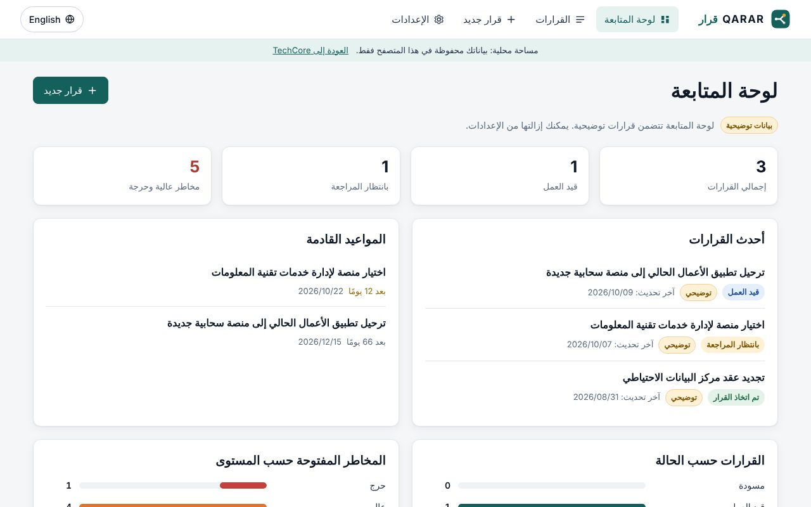Viewport: 811px width, 507px height.
Task: Follow the العودة إلى TechCore link
Action: tap(310, 50)
